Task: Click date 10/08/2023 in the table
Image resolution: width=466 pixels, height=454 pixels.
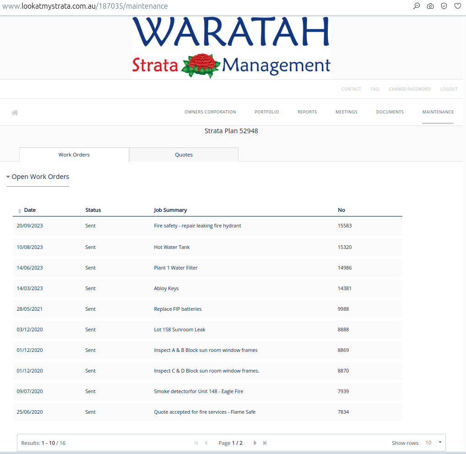Action: pos(30,247)
